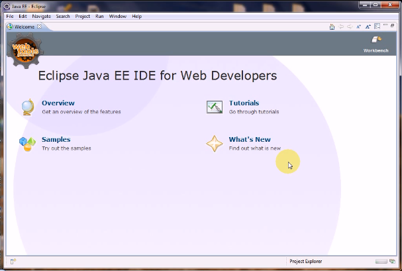
Task: Click the status bar progress view icon
Action: [392, 261]
